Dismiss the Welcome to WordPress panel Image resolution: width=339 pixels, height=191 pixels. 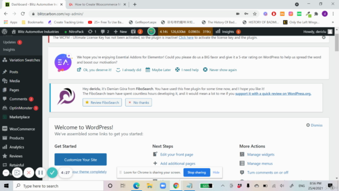click(314, 125)
